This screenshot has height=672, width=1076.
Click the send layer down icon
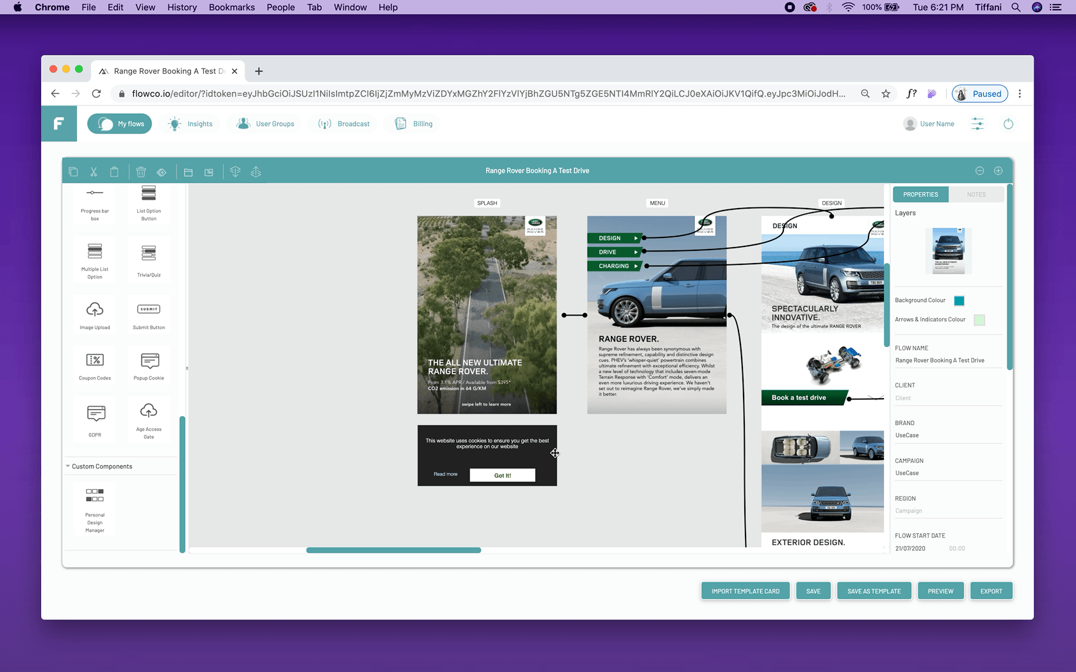point(235,172)
